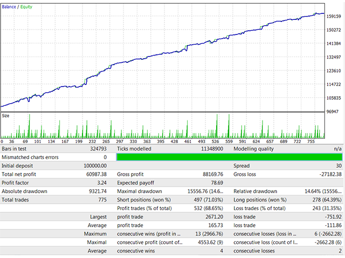The width and height of the screenshot is (345, 258).
Task: Click the Size label in volume panel
Action: (5, 116)
